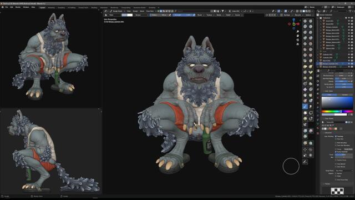Toggle Face Sets Boundary checkbox
The image size is (355, 200).
[x=336, y=146]
